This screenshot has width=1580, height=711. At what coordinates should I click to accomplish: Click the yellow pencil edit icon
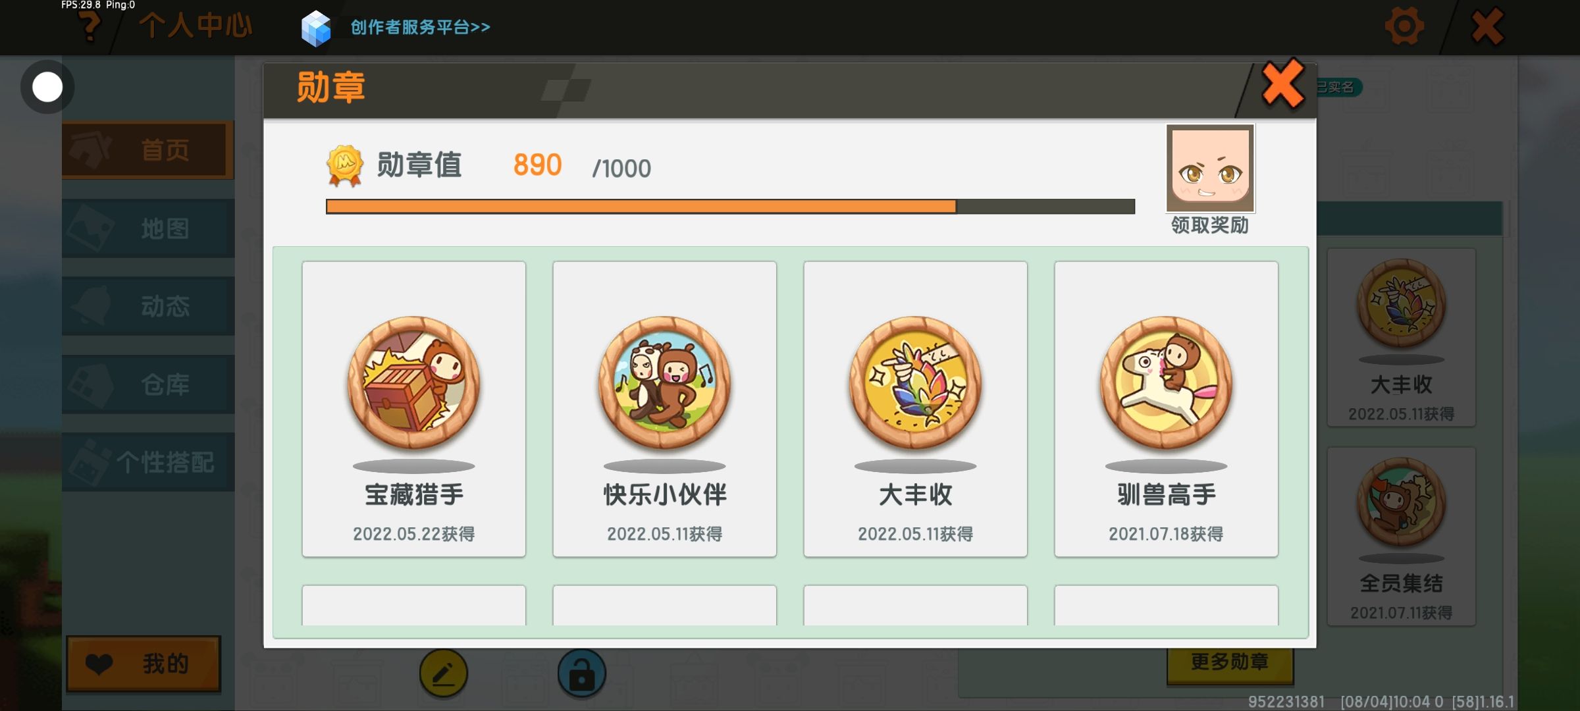coord(443,673)
